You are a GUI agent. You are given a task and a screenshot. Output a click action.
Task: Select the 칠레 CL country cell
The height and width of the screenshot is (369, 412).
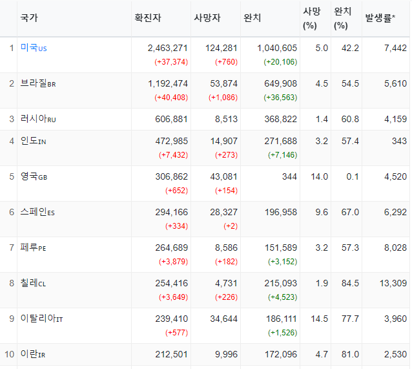click(x=33, y=283)
